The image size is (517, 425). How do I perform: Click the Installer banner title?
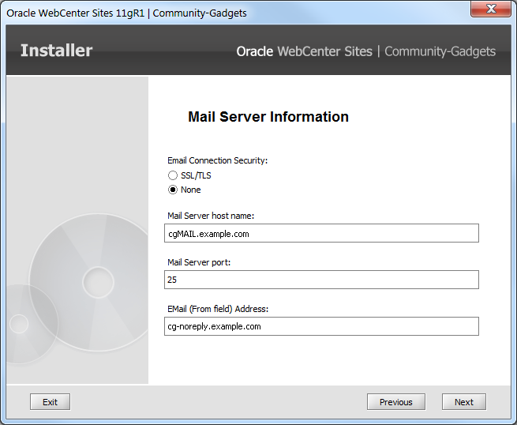tap(56, 51)
